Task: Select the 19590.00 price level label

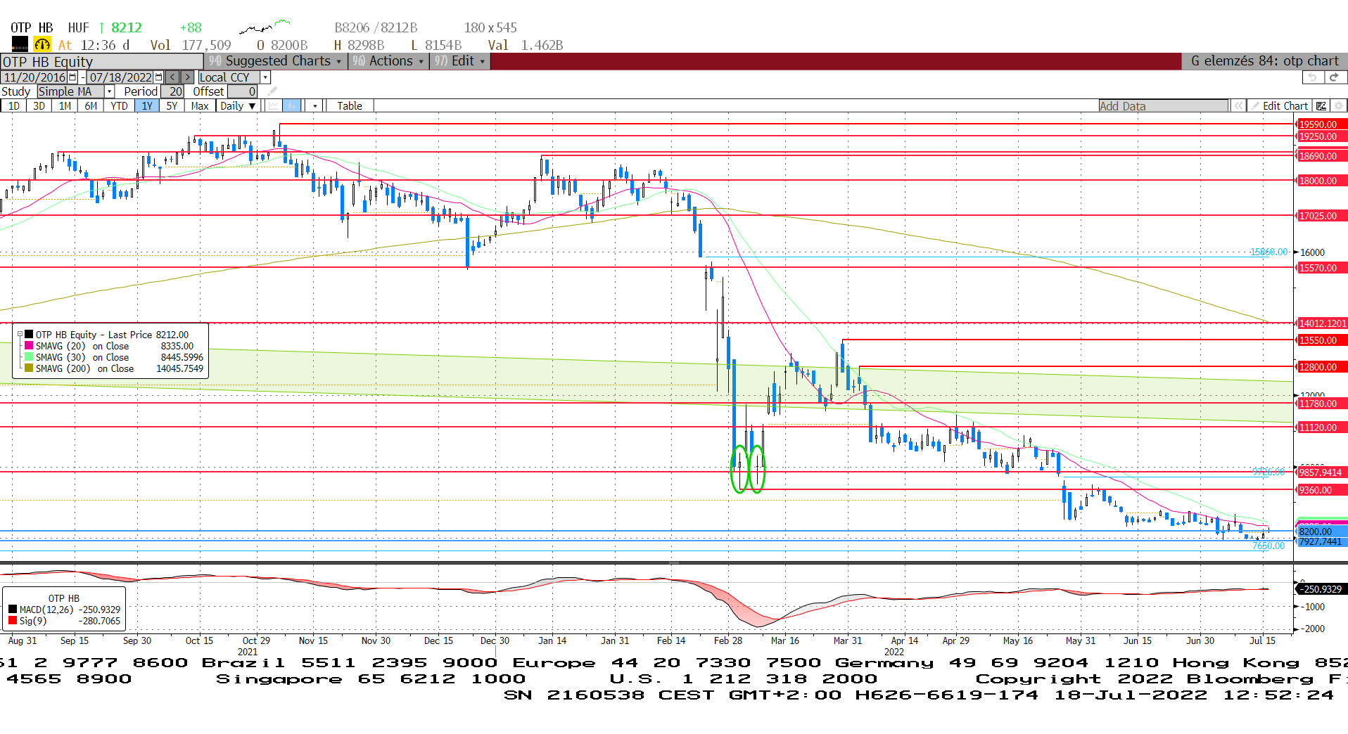Action: (x=1321, y=124)
